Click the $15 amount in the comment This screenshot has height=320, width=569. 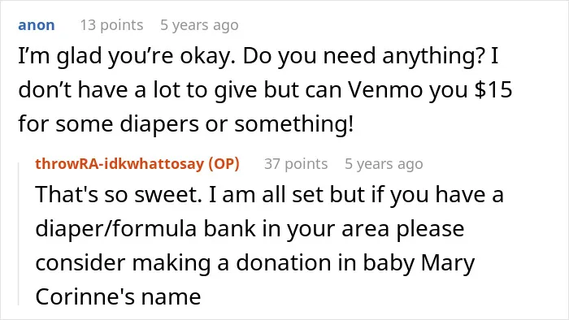tap(493, 90)
